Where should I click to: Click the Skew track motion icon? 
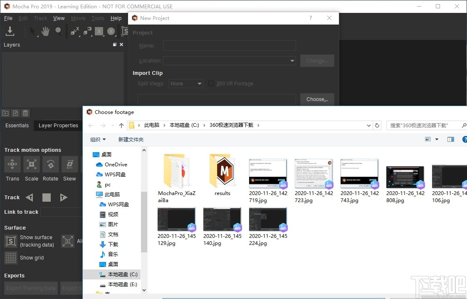[69, 164]
